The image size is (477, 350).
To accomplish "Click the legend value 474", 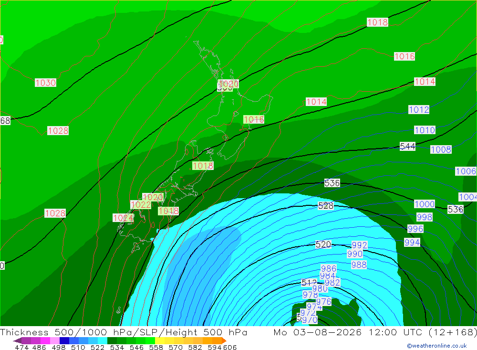I will click(x=21, y=347).
